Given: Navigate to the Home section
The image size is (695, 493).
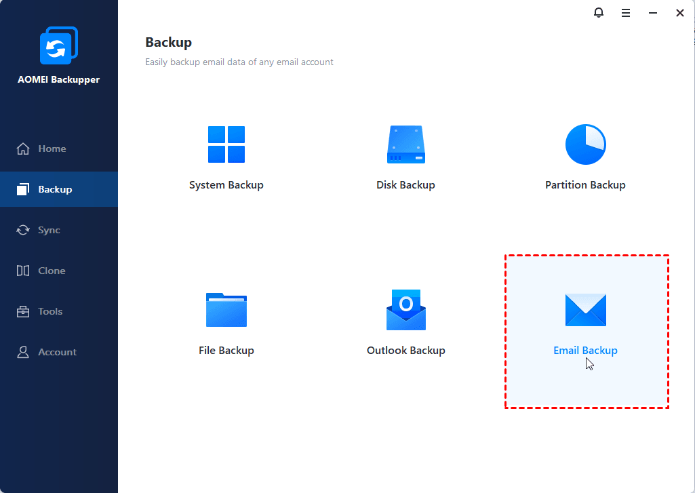Looking at the screenshot, I should [x=52, y=149].
